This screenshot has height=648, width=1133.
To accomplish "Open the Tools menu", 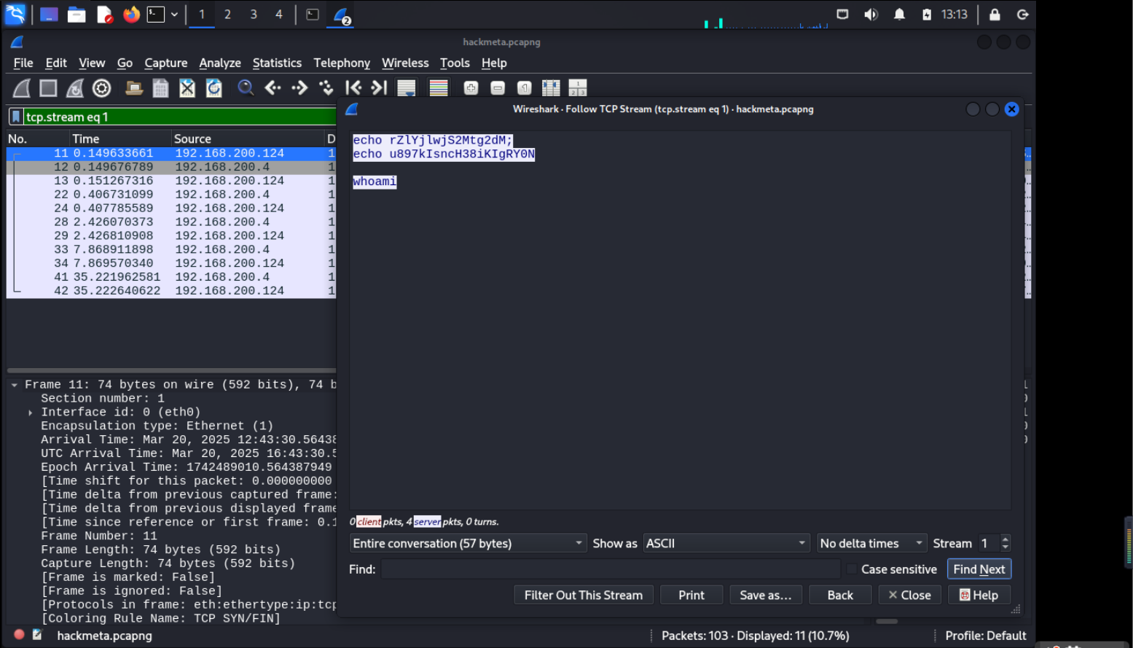I will tap(455, 63).
